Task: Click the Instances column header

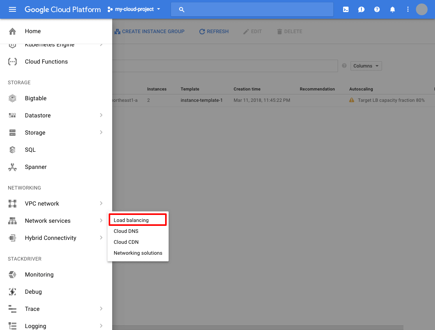Action: 157,89
